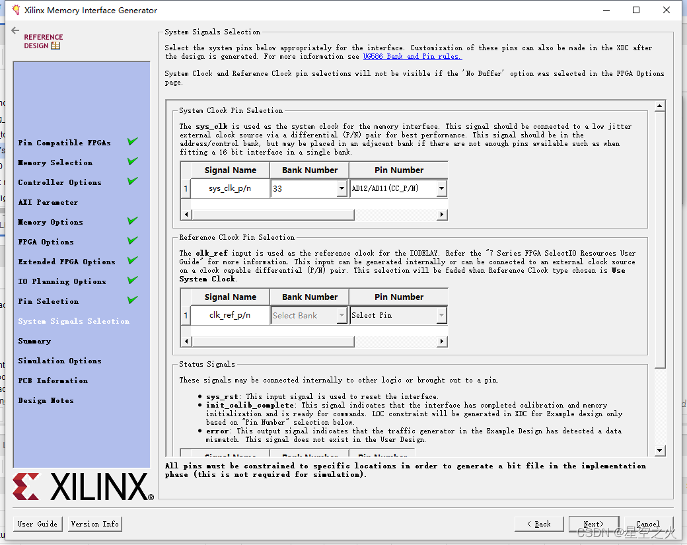Go to Simulation Options step
Image resolution: width=687 pixels, height=545 pixels.
point(59,361)
